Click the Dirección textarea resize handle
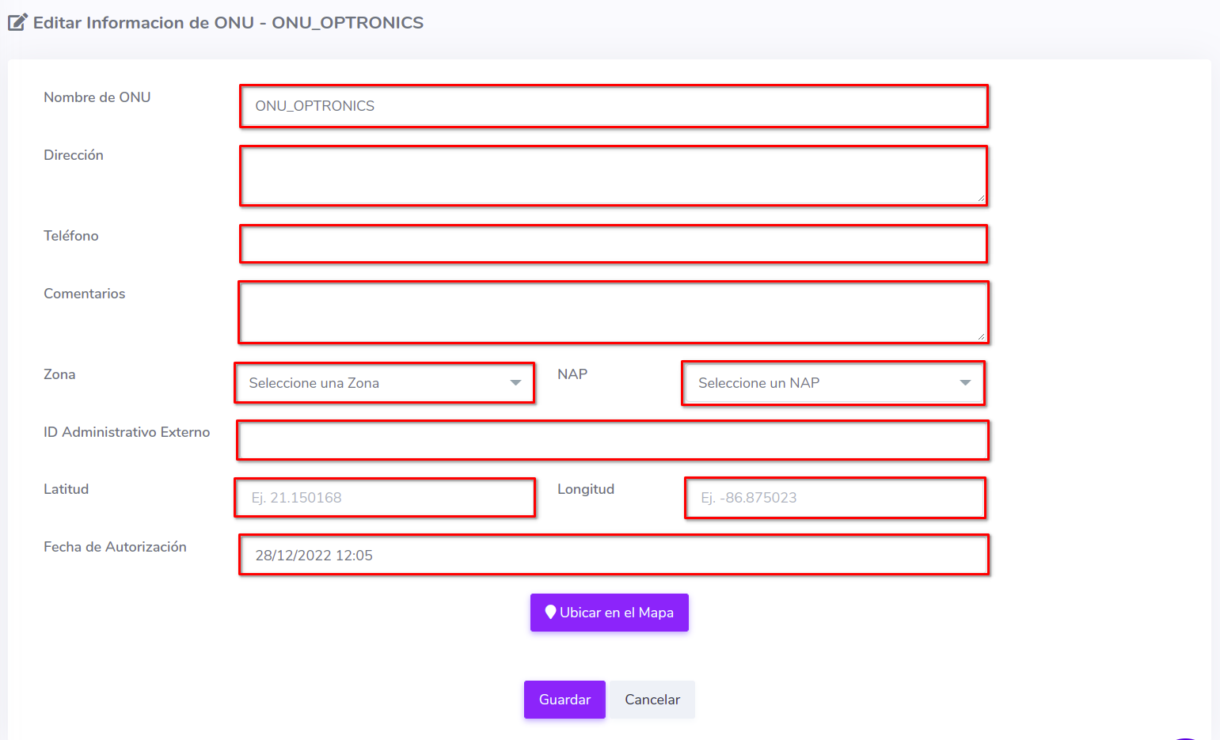The height and width of the screenshot is (740, 1220). [981, 198]
